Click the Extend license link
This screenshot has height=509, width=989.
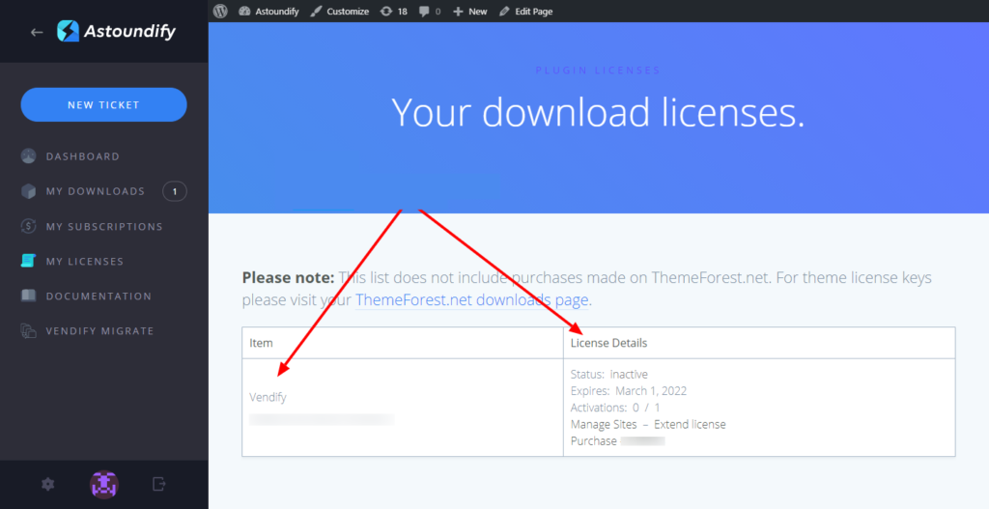690,424
